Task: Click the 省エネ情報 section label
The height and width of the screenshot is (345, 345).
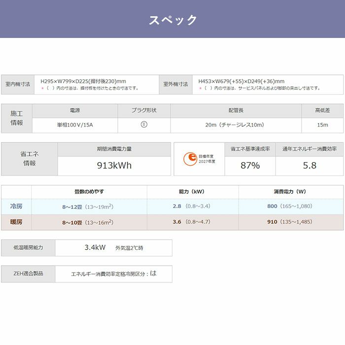Action: [x=30, y=159]
